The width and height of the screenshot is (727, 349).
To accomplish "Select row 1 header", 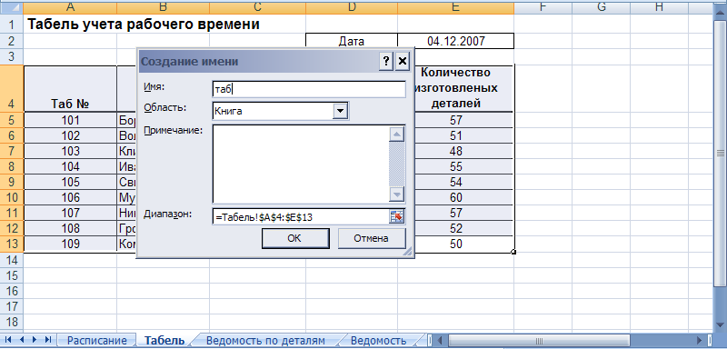I will click(11, 25).
